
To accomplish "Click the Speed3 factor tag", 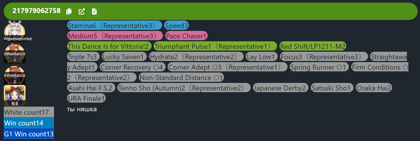I will click(x=176, y=26).
